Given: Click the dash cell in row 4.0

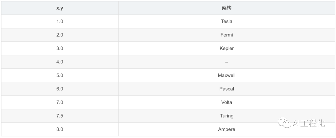Looking at the screenshot, I should click(226, 62).
